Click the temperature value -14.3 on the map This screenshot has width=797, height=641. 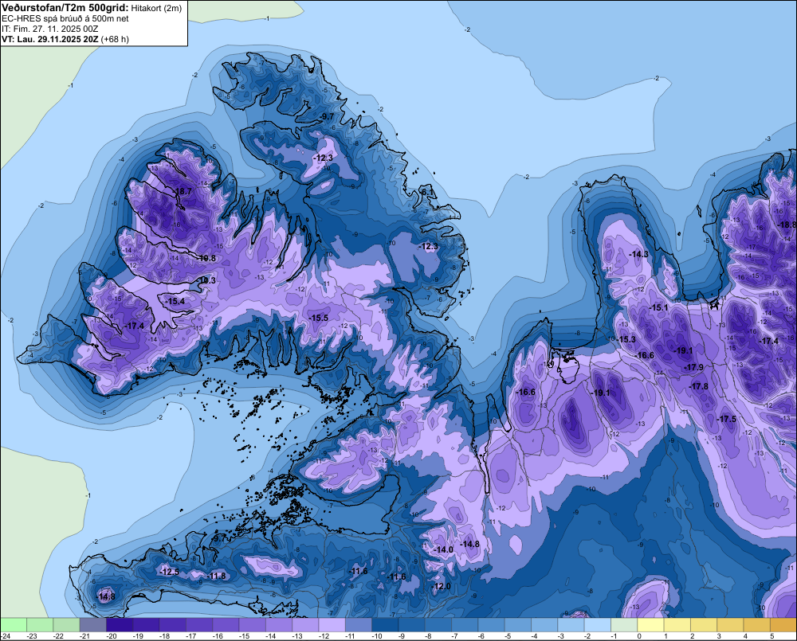point(639,254)
